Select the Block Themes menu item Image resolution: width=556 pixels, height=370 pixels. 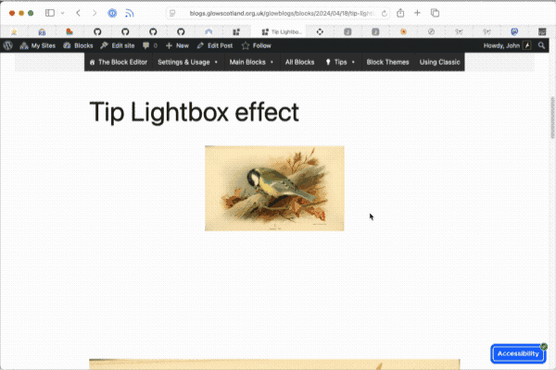[387, 62]
